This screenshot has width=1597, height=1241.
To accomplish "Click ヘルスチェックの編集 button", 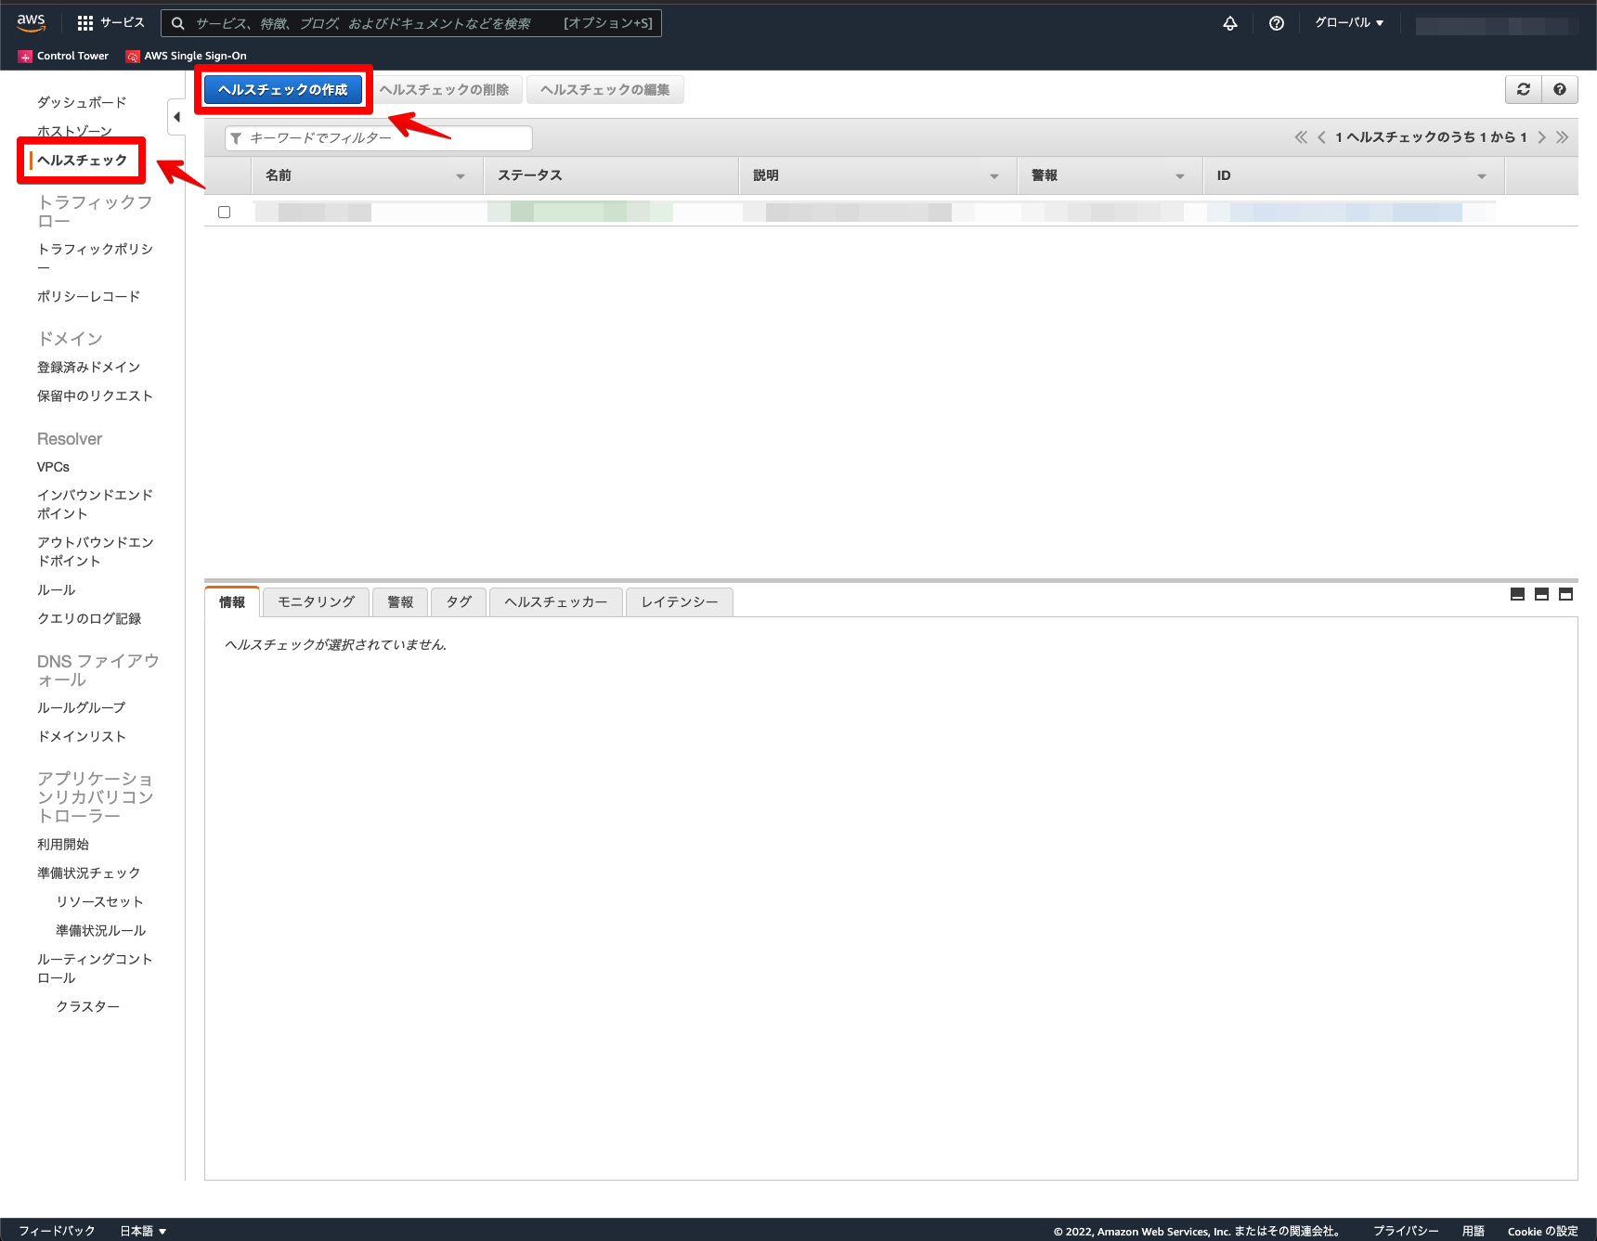I will [605, 90].
